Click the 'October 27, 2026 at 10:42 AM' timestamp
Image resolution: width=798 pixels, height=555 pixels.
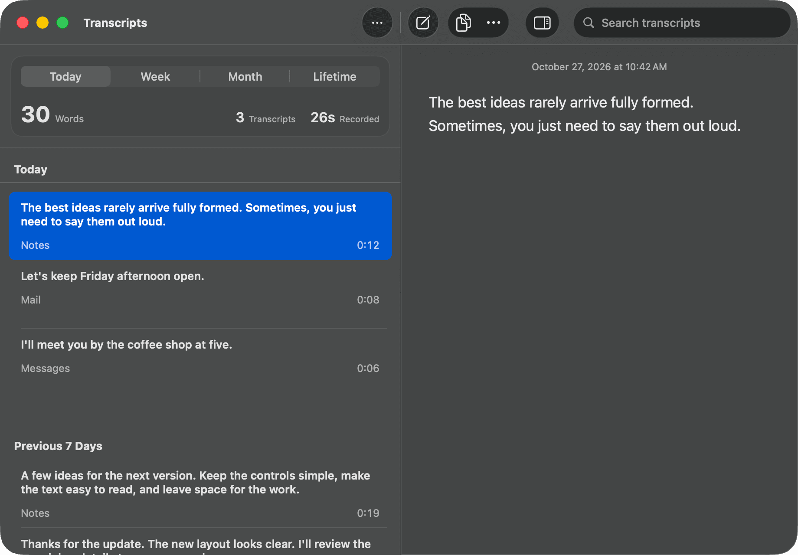pyautogui.click(x=599, y=67)
